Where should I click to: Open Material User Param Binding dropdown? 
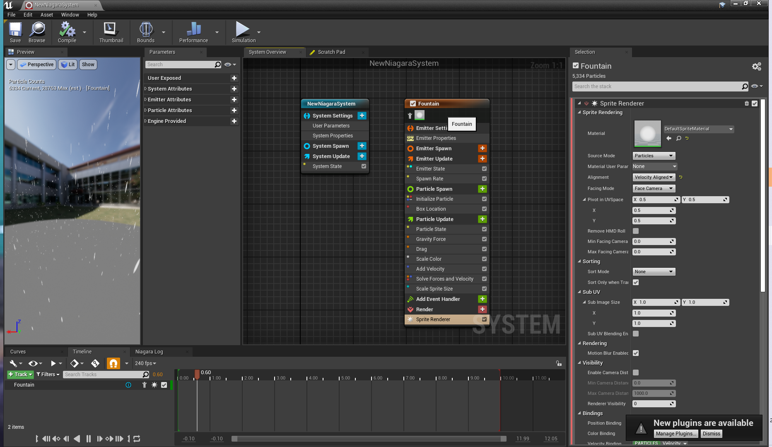coord(655,166)
